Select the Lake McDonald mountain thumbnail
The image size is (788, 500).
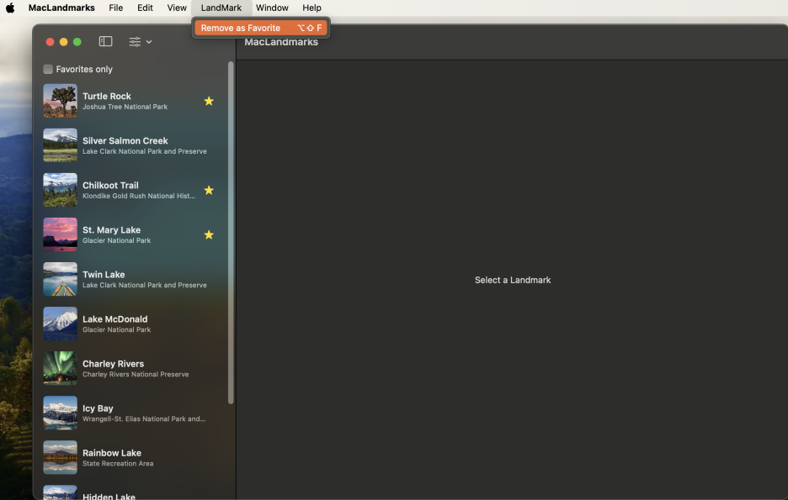pyautogui.click(x=61, y=324)
